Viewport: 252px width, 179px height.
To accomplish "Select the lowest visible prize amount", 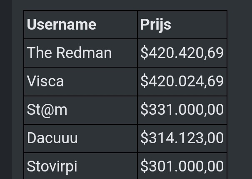I will [182, 166].
